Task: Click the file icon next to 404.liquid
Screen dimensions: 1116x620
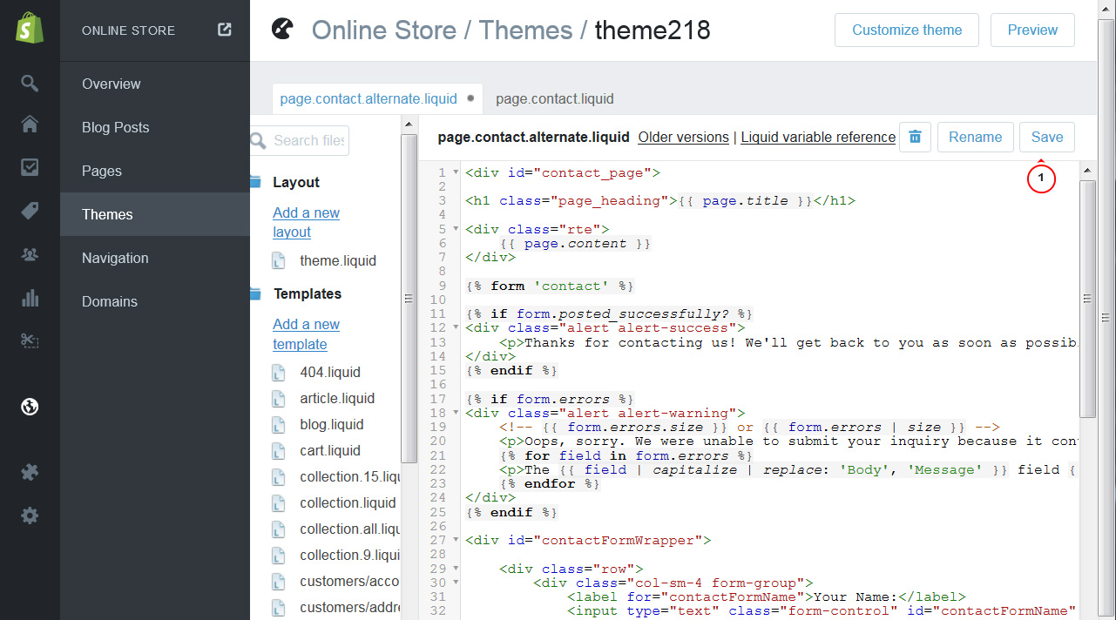Action: (x=279, y=372)
